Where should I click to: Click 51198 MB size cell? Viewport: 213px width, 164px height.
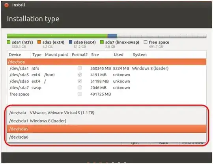pyautogui.click(x=99, y=81)
